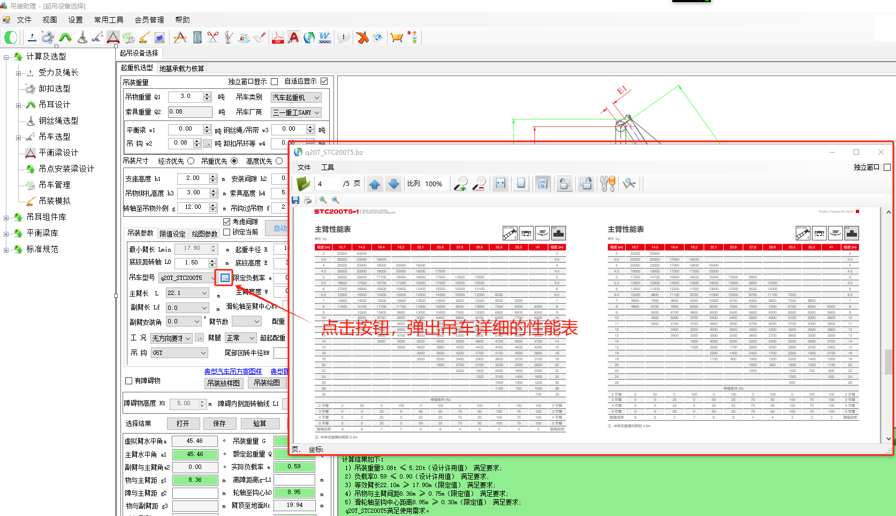This screenshot has height=516, width=896.
Task: Open 主臂长 dropdown showing 22.1
Action: tap(187, 293)
